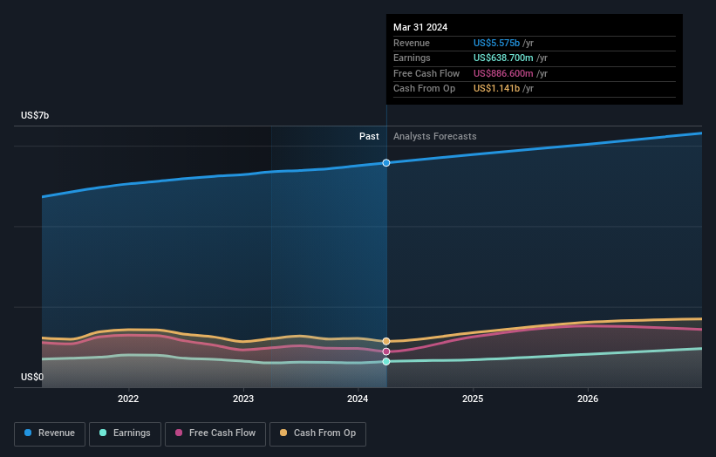Click the Revenue data point marker on the chart
The height and width of the screenshot is (457, 716).
click(x=386, y=163)
